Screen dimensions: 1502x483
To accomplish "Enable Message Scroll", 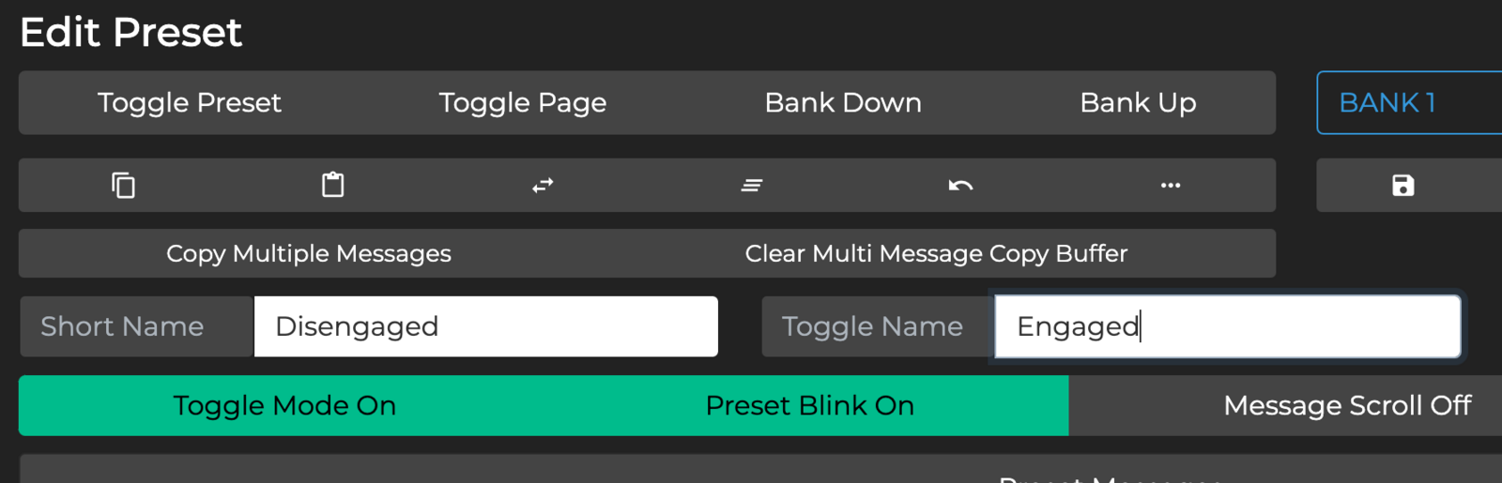I will (x=1346, y=405).
